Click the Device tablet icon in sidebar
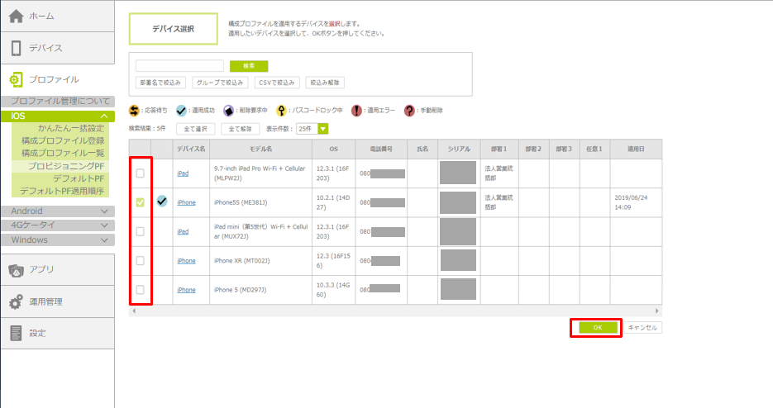 pyautogui.click(x=16, y=48)
